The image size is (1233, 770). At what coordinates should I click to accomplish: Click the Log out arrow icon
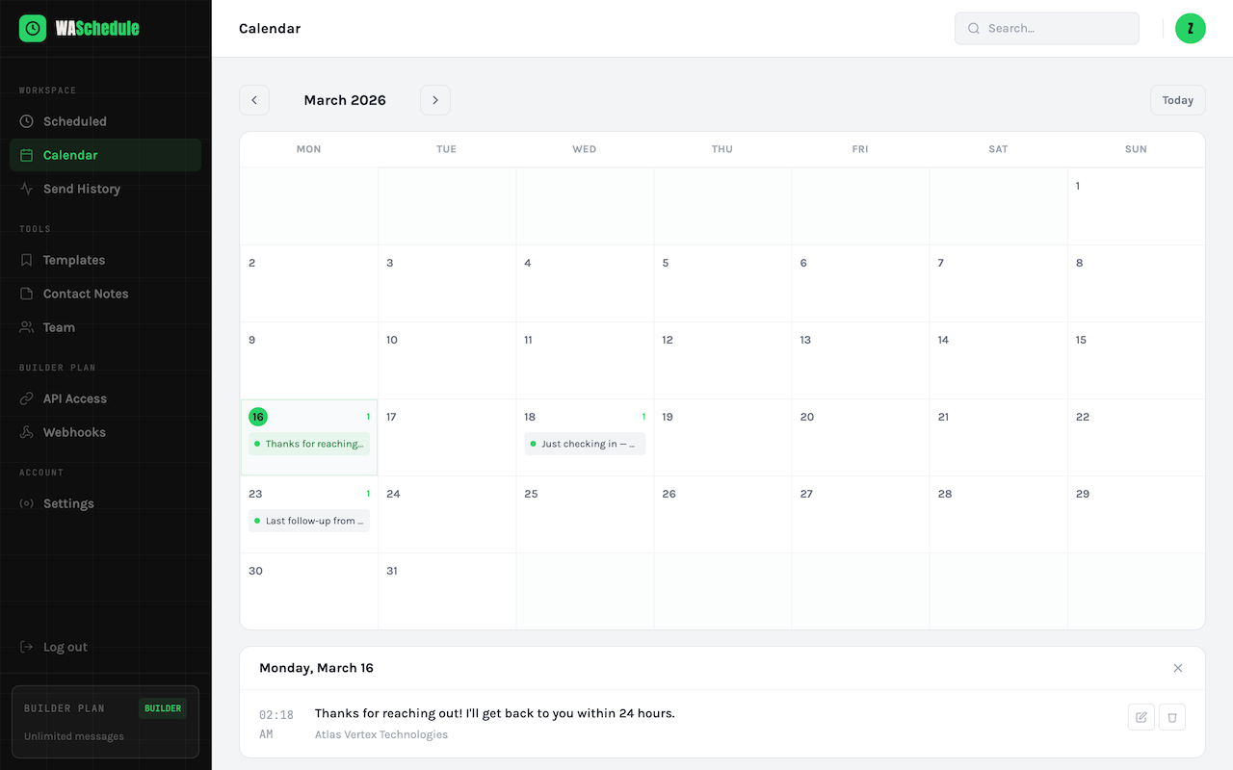26,647
